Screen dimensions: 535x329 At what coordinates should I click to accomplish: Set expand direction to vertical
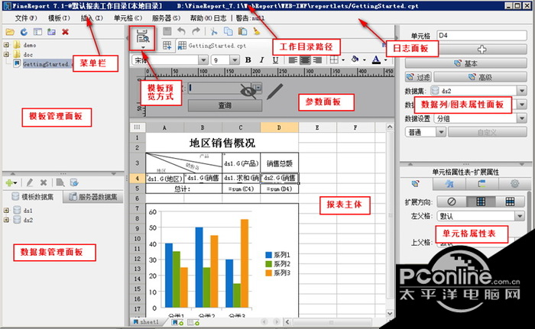(481, 202)
